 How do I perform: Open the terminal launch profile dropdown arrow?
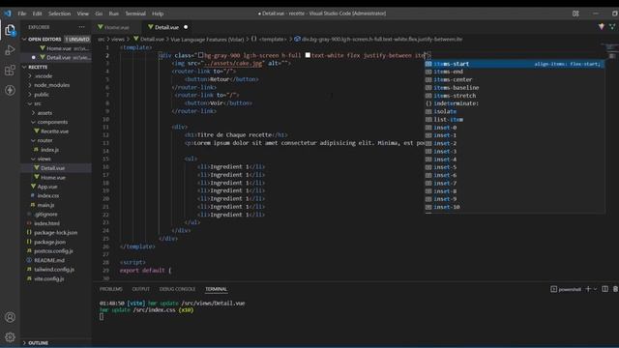coord(596,289)
